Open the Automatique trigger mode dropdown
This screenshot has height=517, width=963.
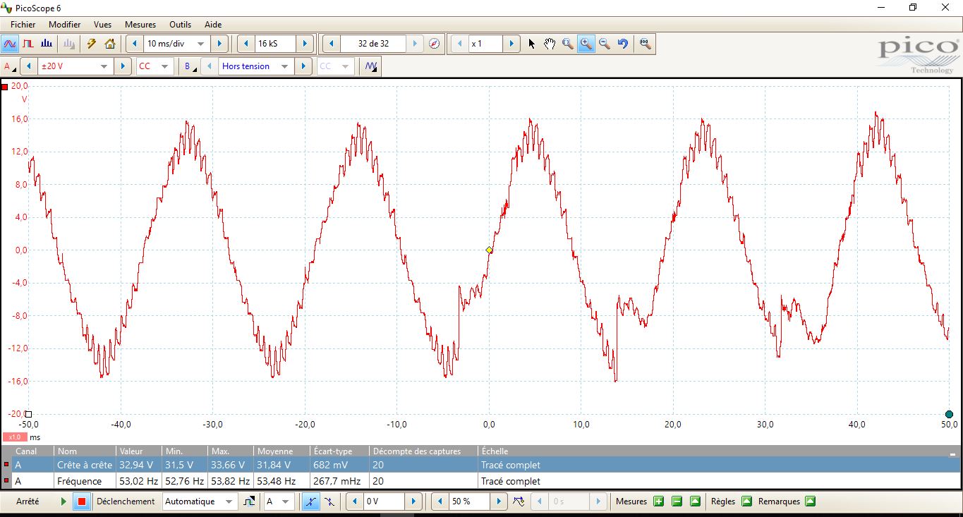tap(229, 501)
